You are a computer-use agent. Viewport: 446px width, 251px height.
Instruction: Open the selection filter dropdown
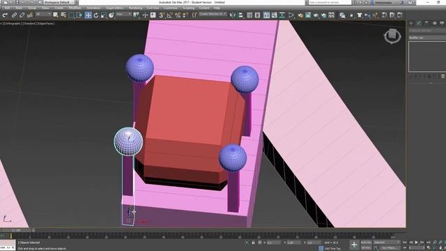(x=43, y=14)
